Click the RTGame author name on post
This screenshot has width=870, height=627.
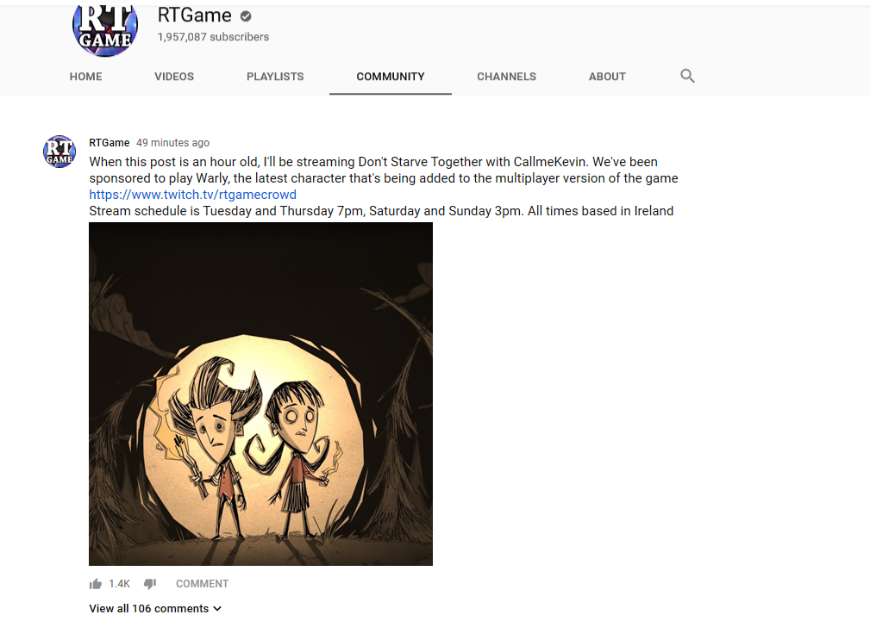pyautogui.click(x=110, y=142)
